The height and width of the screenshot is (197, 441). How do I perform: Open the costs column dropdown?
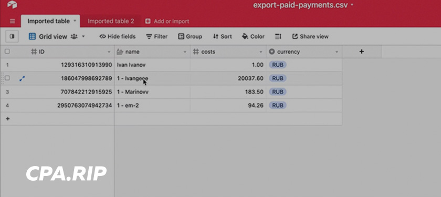(x=261, y=52)
